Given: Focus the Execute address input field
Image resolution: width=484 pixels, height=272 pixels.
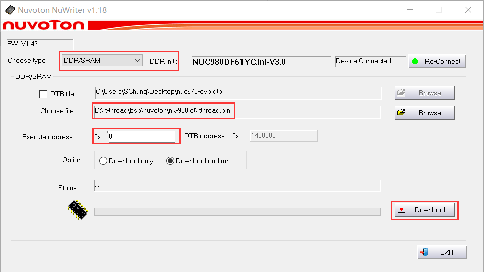Looking at the screenshot, I should [141, 136].
